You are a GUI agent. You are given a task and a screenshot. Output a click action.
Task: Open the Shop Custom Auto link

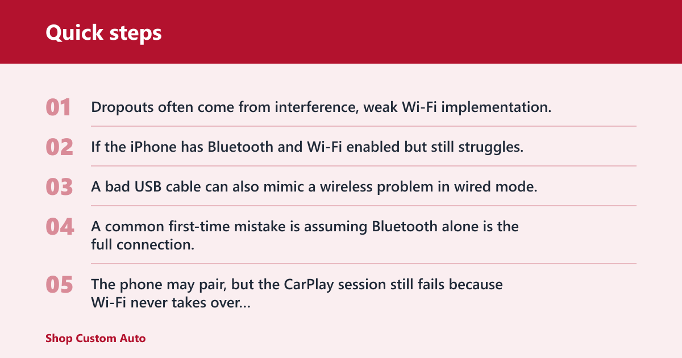click(x=95, y=338)
